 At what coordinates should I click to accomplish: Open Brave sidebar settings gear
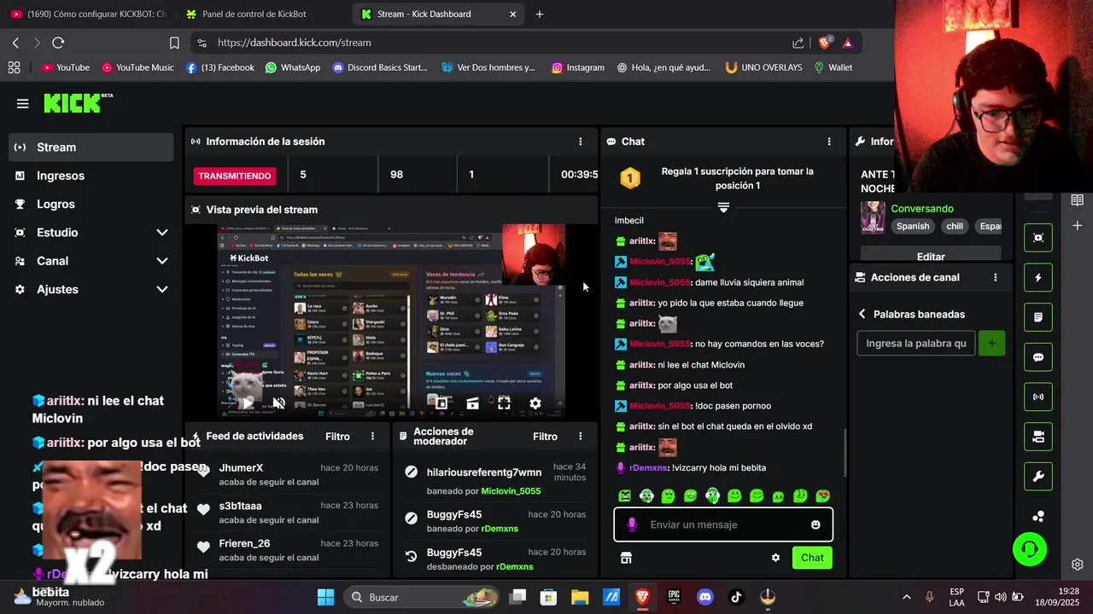pyautogui.click(x=1078, y=565)
